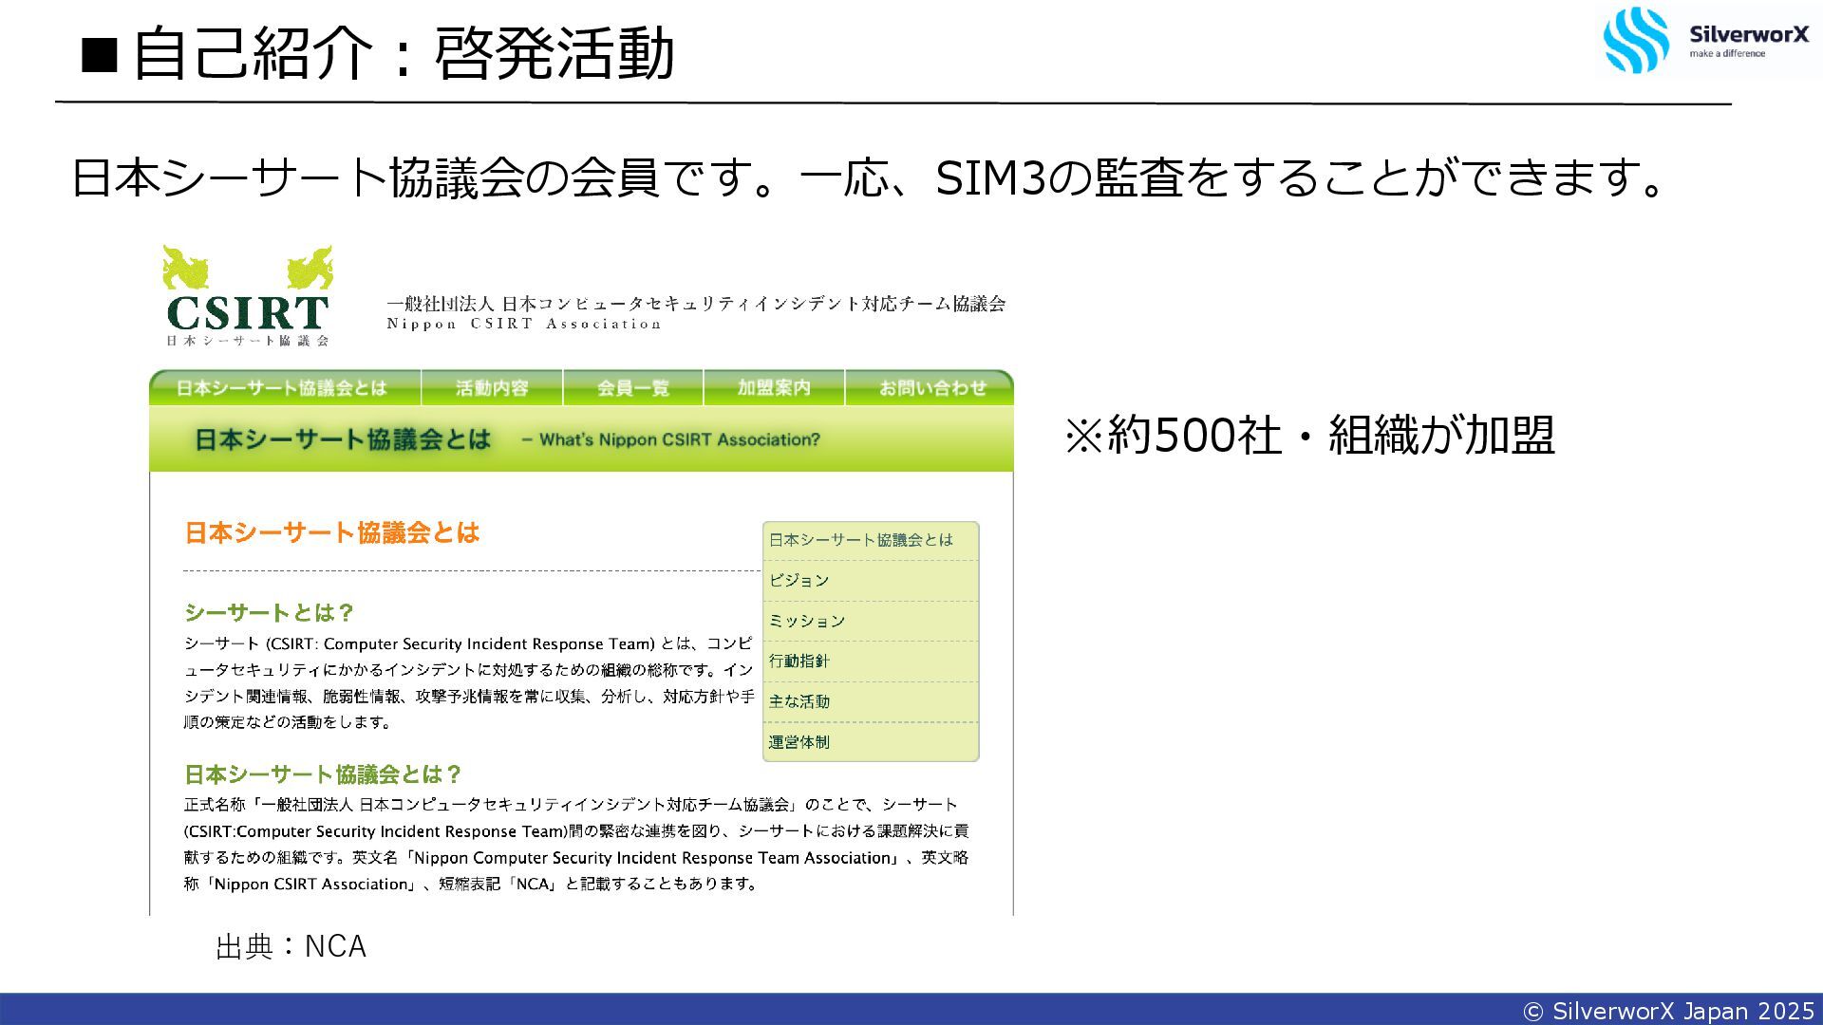Image resolution: width=1823 pixels, height=1025 pixels.
Task: Open the 会員一覧 tab
Action: pyautogui.click(x=632, y=388)
